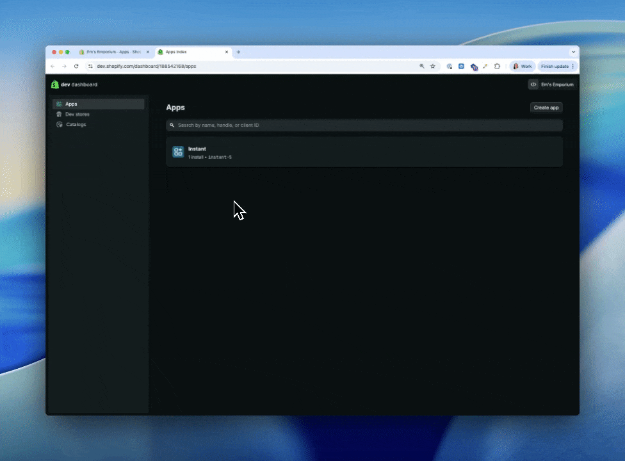Open Dev stores in the sidebar
This screenshot has height=461, width=625.
[x=77, y=114]
